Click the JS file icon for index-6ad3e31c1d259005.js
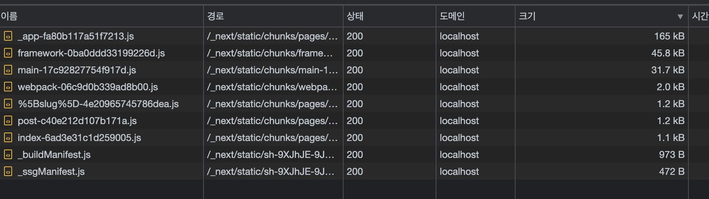 point(8,138)
